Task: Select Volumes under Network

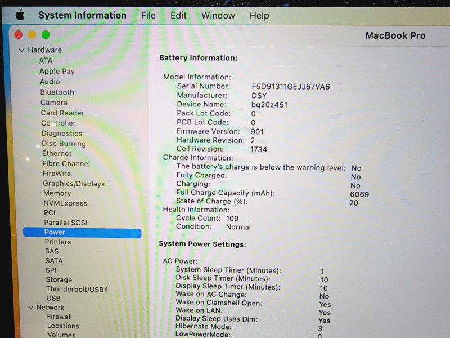Action: [x=61, y=335]
